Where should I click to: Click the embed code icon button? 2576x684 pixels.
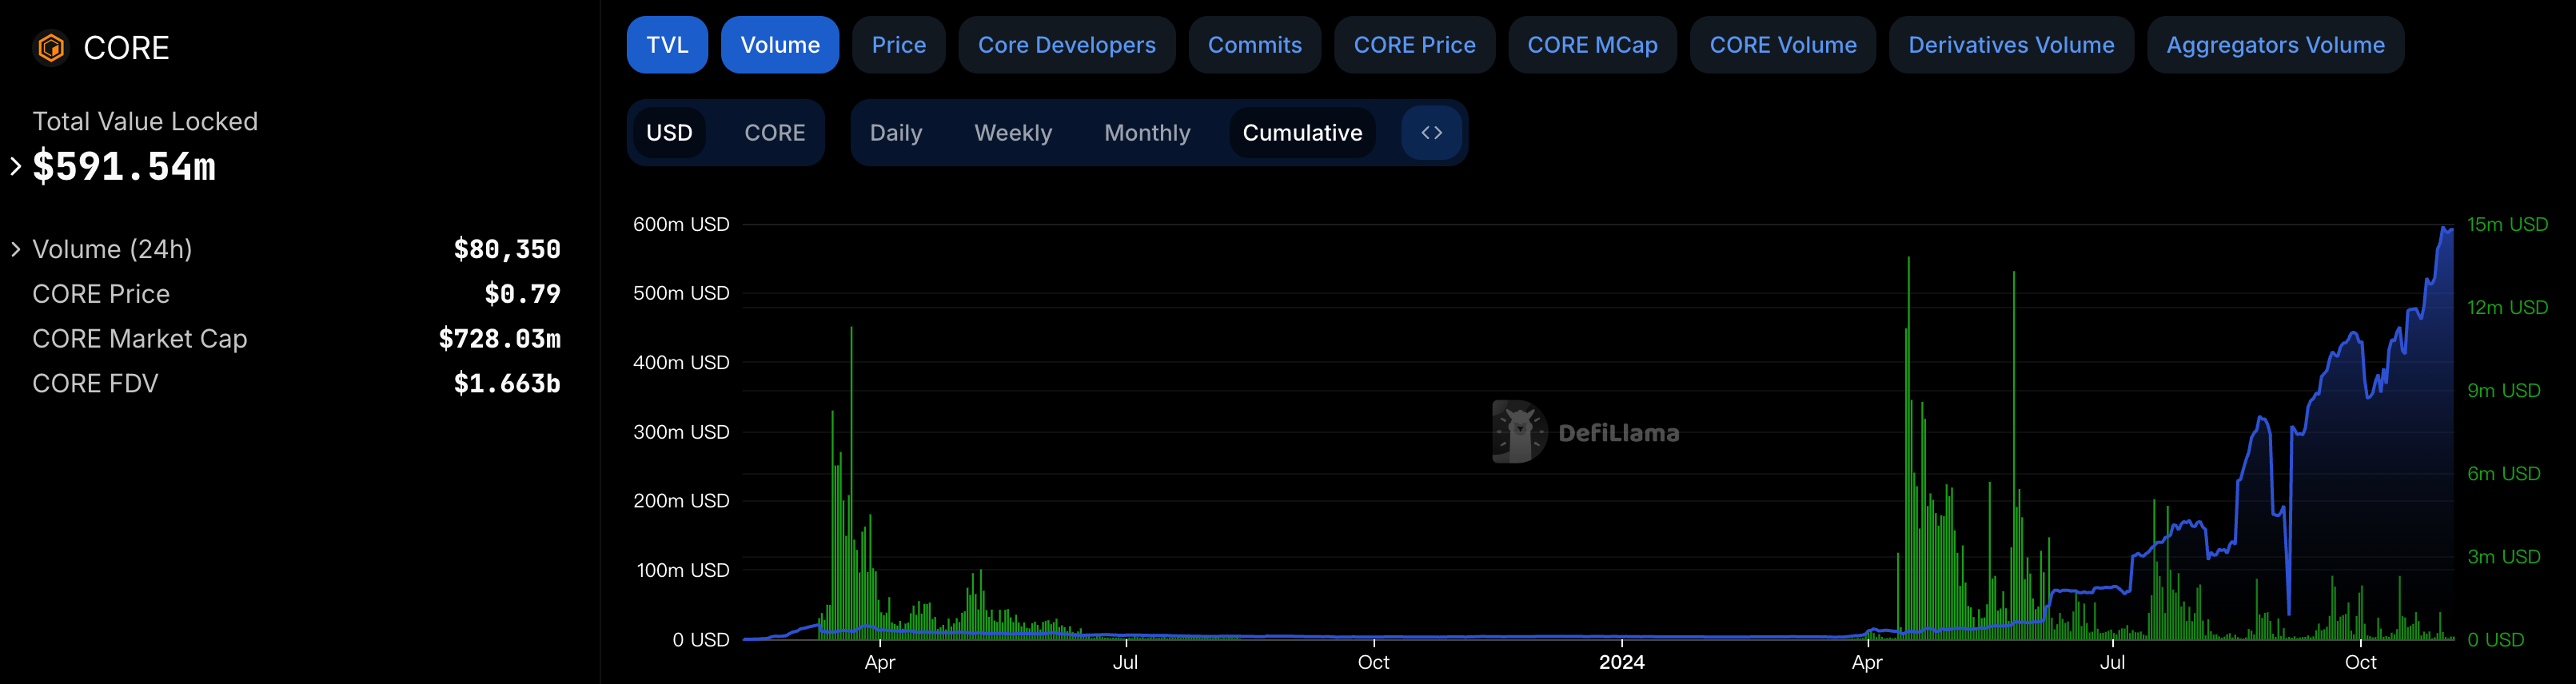click(x=1431, y=132)
